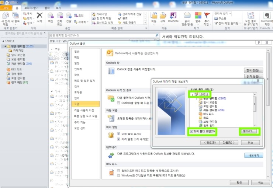Click the 다음(N) > button
This screenshot has height=188, width=273.
click(x=229, y=143)
